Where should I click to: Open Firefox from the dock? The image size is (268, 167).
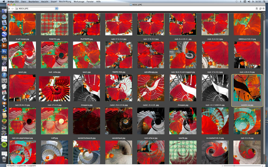pyautogui.click(x=4, y=28)
